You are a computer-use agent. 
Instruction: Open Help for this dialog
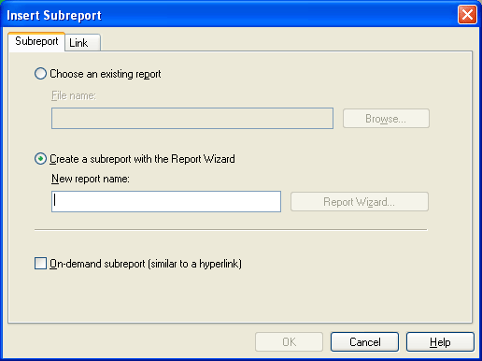point(440,342)
